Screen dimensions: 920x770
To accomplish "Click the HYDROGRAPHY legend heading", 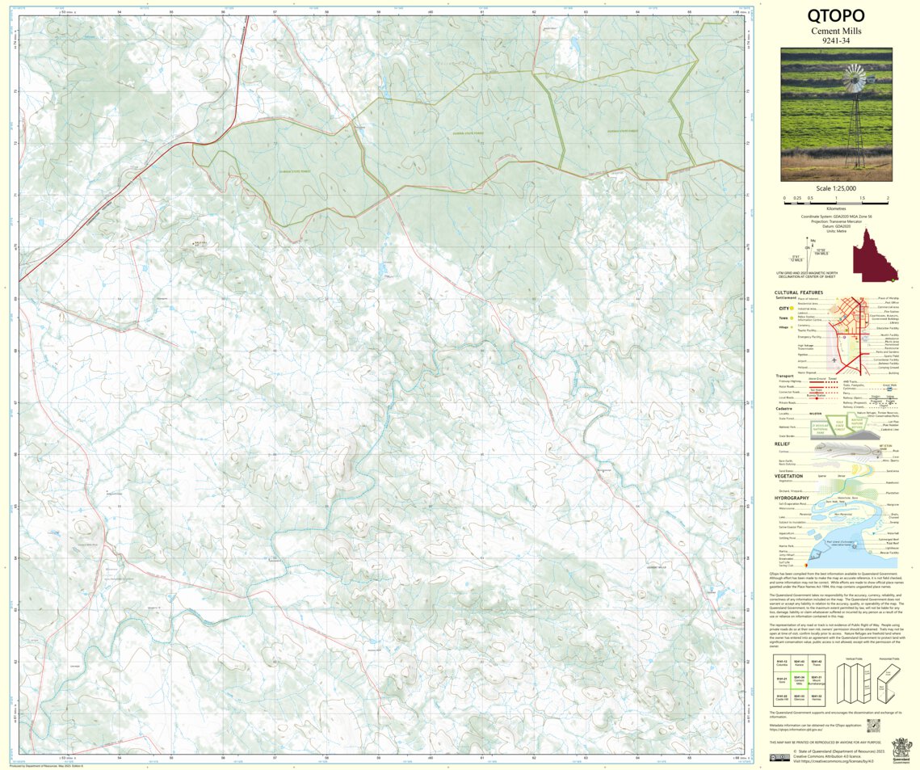I will click(792, 498).
